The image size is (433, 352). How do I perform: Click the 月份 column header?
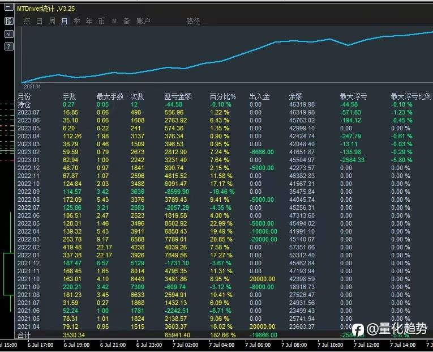click(24, 96)
